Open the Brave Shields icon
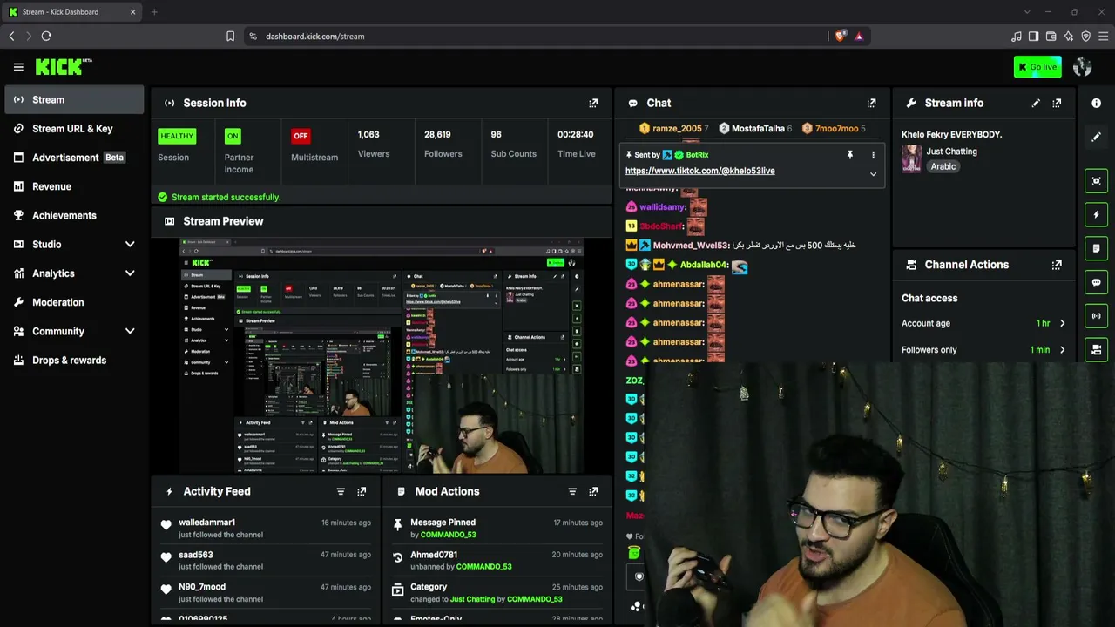This screenshot has width=1115, height=627. [x=840, y=36]
